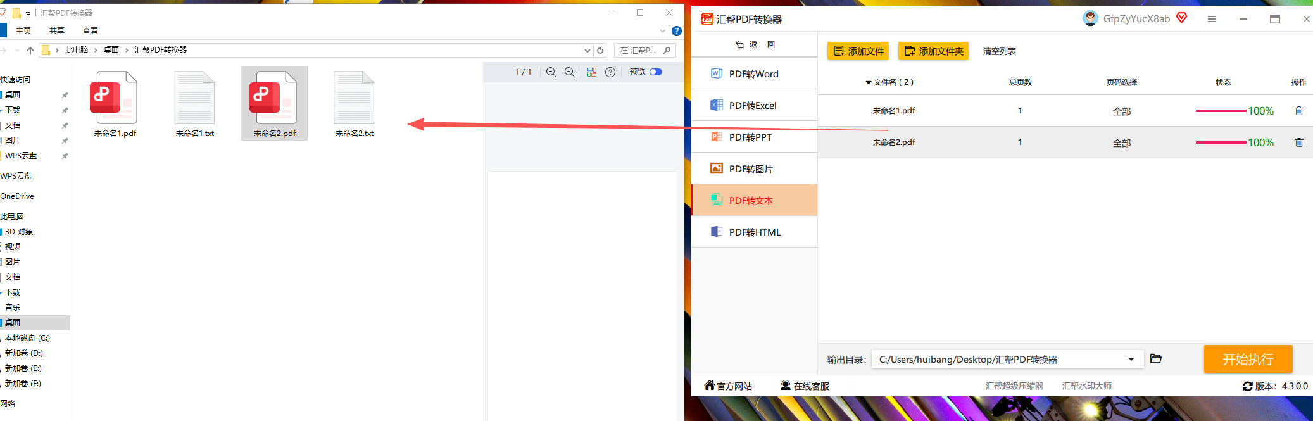Open 视频 folder in navigation pane
This screenshot has height=421, width=1313.
[13, 247]
